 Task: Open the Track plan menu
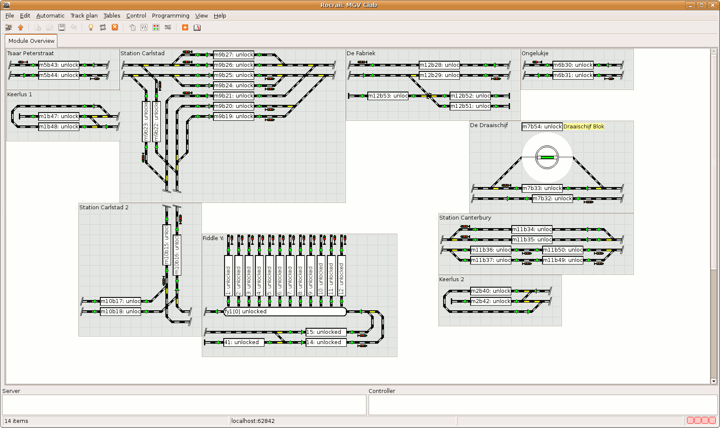[x=84, y=15]
